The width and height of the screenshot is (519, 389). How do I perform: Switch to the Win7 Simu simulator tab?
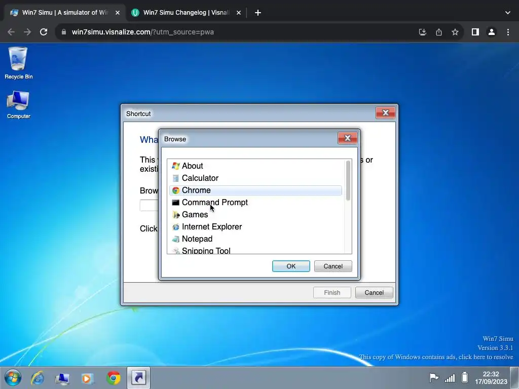pos(65,13)
